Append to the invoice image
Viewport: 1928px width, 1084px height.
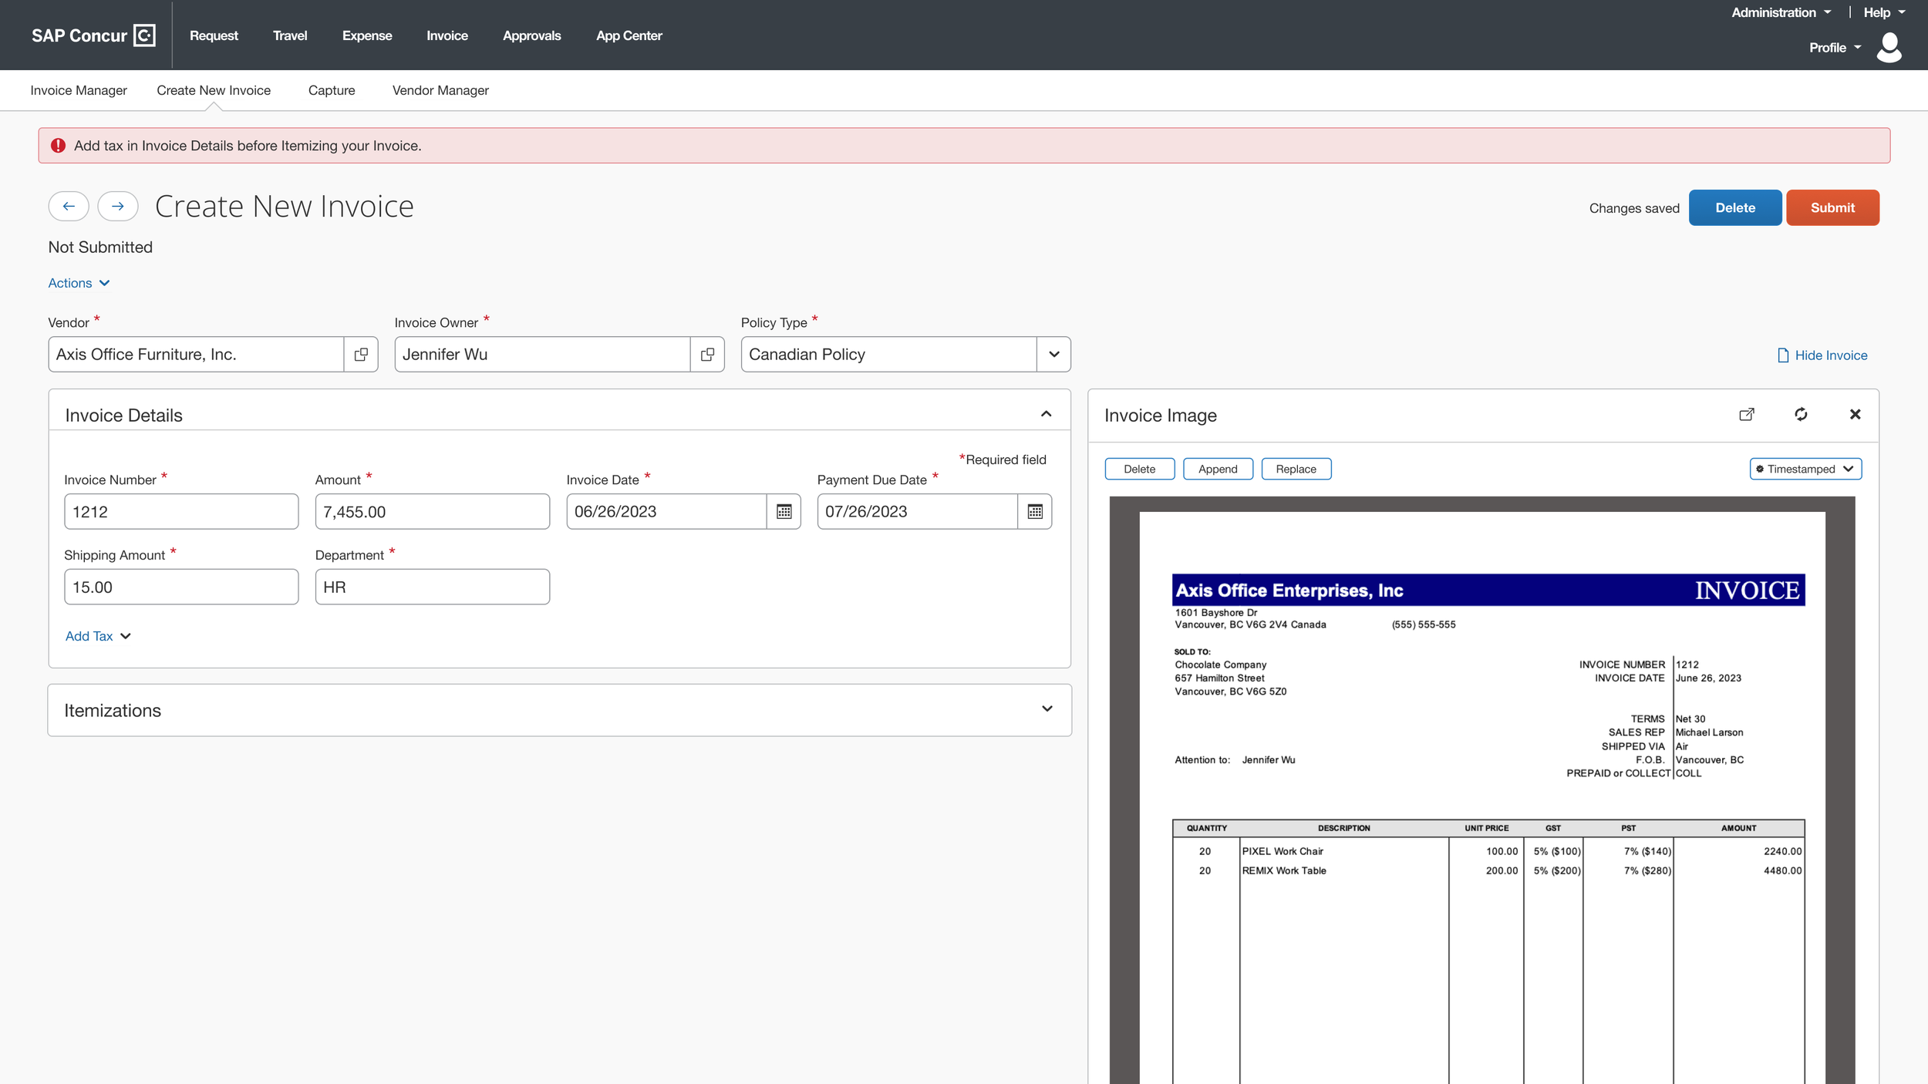pyautogui.click(x=1218, y=469)
